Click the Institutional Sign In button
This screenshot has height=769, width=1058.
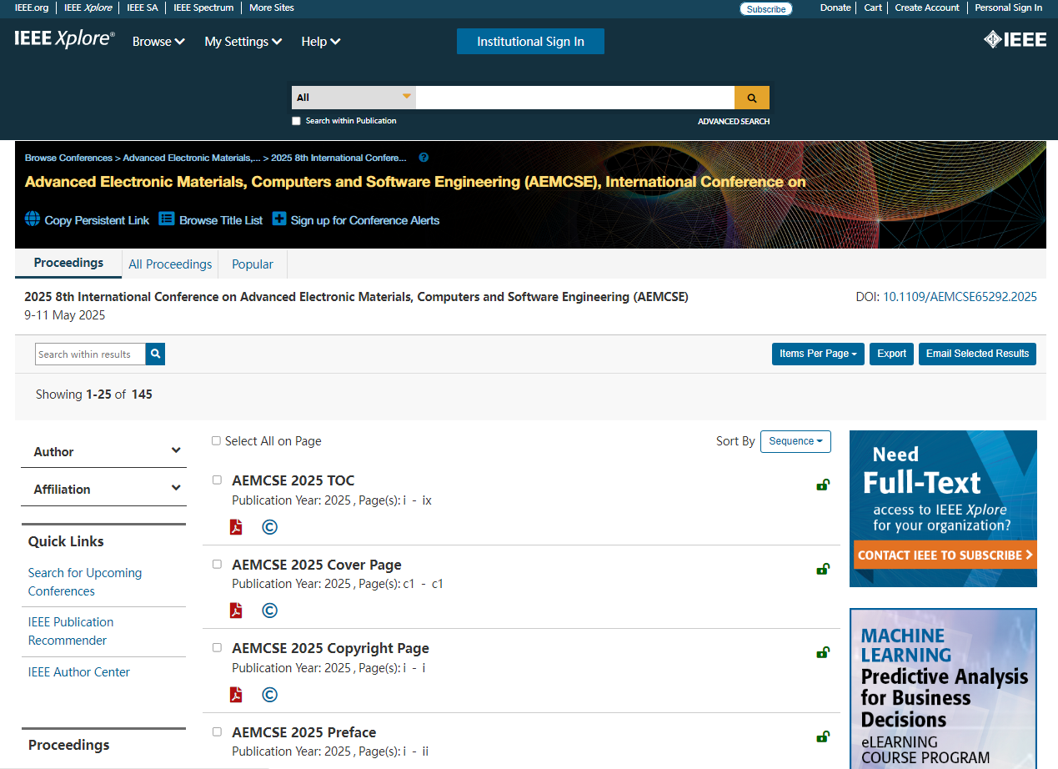click(x=530, y=42)
